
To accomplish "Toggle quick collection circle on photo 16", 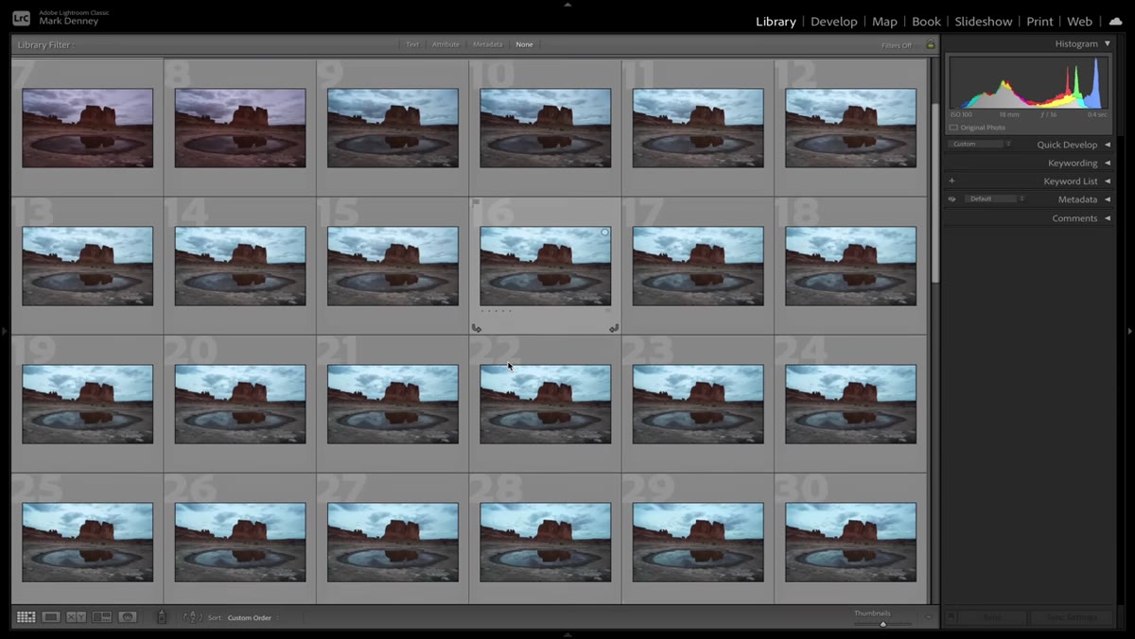I will click(604, 233).
